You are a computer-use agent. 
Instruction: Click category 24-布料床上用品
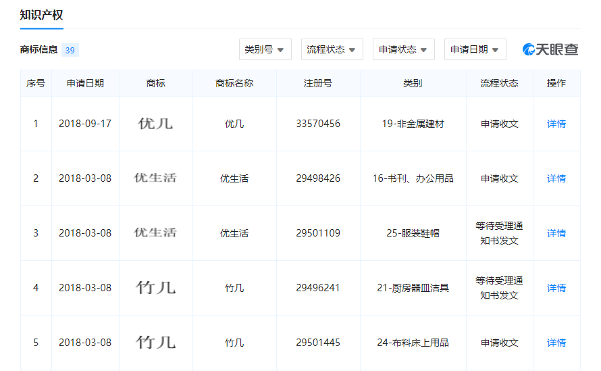(x=413, y=343)
